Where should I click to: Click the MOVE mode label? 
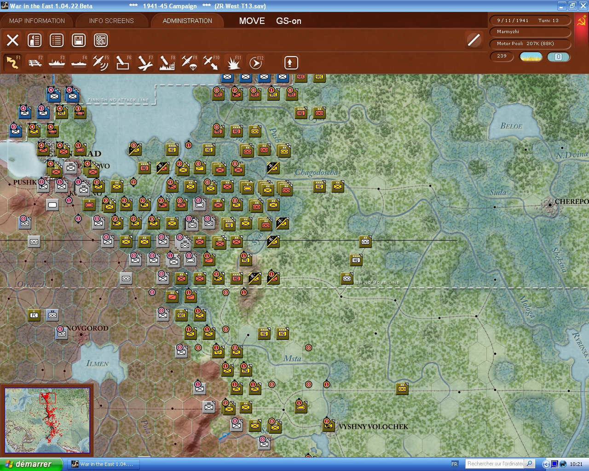tap(252, 21)
